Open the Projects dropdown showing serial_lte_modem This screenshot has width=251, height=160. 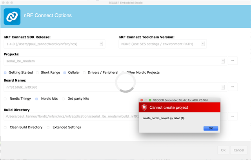[x=115, y=61]
